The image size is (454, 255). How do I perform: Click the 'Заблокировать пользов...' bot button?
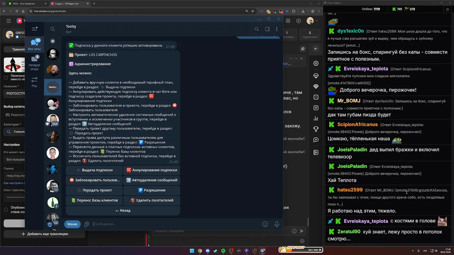(x=94, y=180)
